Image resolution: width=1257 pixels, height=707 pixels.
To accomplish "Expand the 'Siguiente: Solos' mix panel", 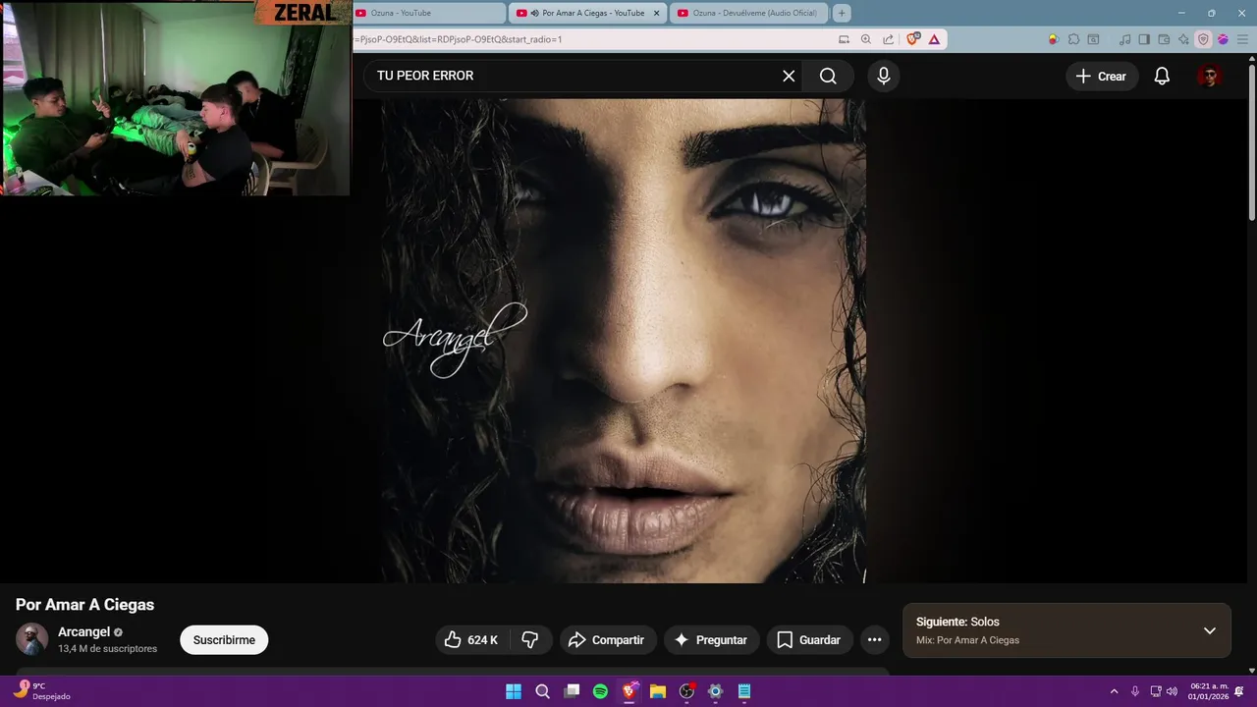I will click(x=1210, y=630).
